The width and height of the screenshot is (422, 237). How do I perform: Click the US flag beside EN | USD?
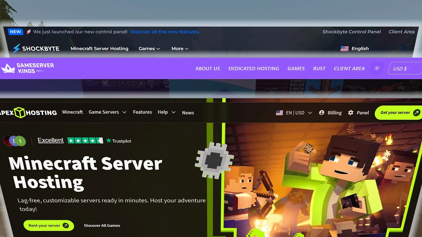click(x=279, y=113)
